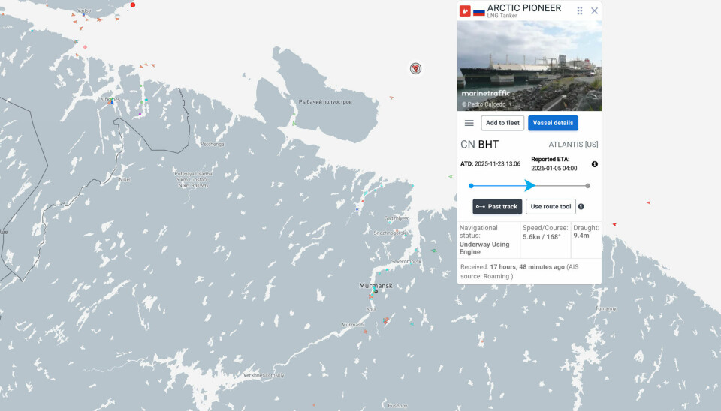721x411 pixels.
Task: Open Vessel details
Action: pyautogui.click(x=553, y=123)
